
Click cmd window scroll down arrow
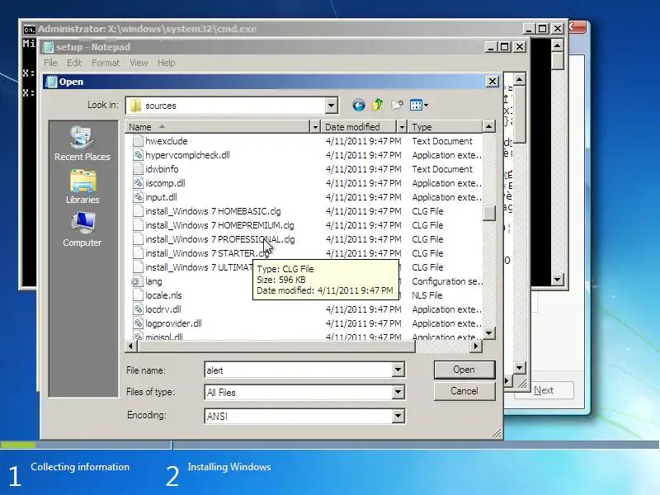(x=558, y=279)
